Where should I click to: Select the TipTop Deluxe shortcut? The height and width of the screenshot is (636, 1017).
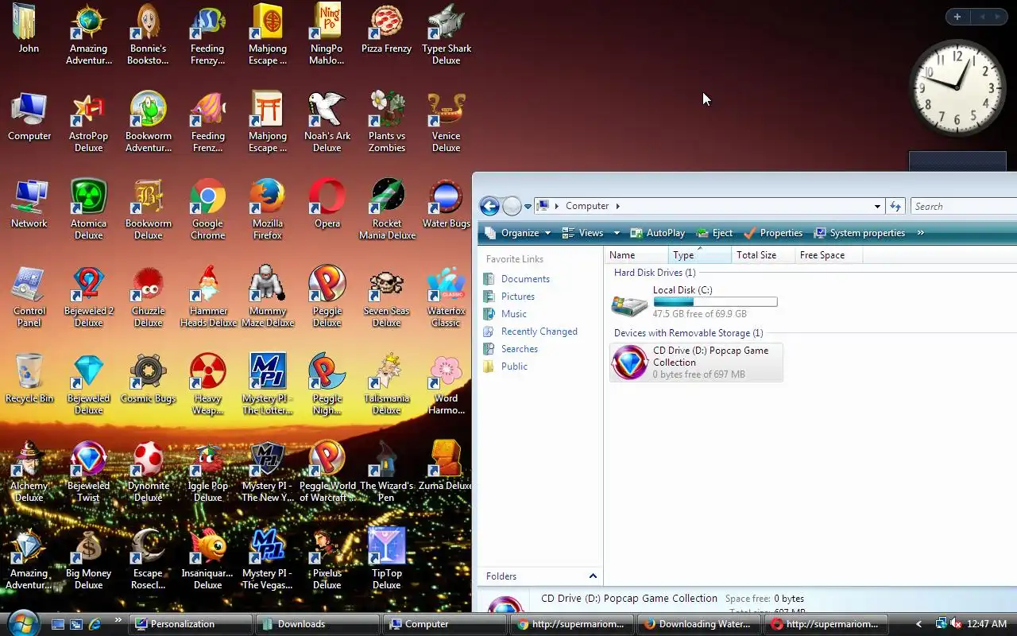coord(387,558)
